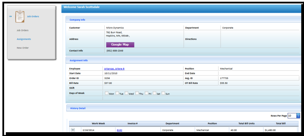Click the Welcome Sarah Scottsdale banner text

[x=82, y=7]
